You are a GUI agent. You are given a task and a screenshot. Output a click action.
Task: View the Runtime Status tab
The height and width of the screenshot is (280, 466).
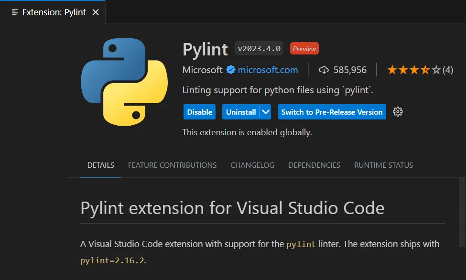click(x=383, y=165)
